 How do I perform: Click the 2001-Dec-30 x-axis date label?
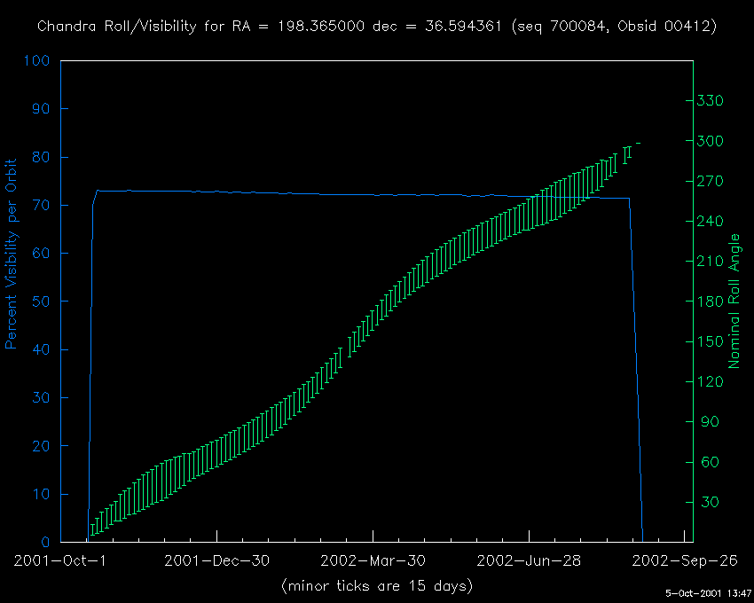tap(216, 560)
